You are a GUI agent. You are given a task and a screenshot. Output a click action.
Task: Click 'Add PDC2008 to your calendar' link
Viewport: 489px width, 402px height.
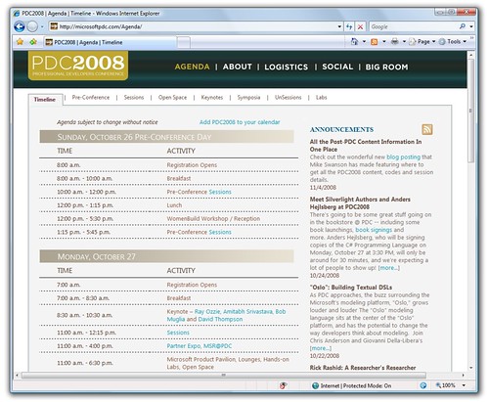tap(240, 122)
